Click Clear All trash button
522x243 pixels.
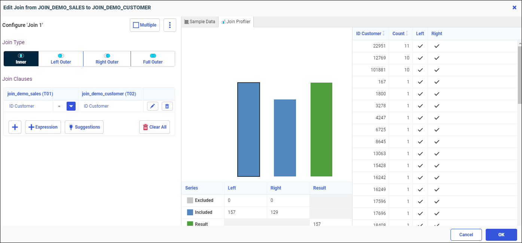(155, 127)
